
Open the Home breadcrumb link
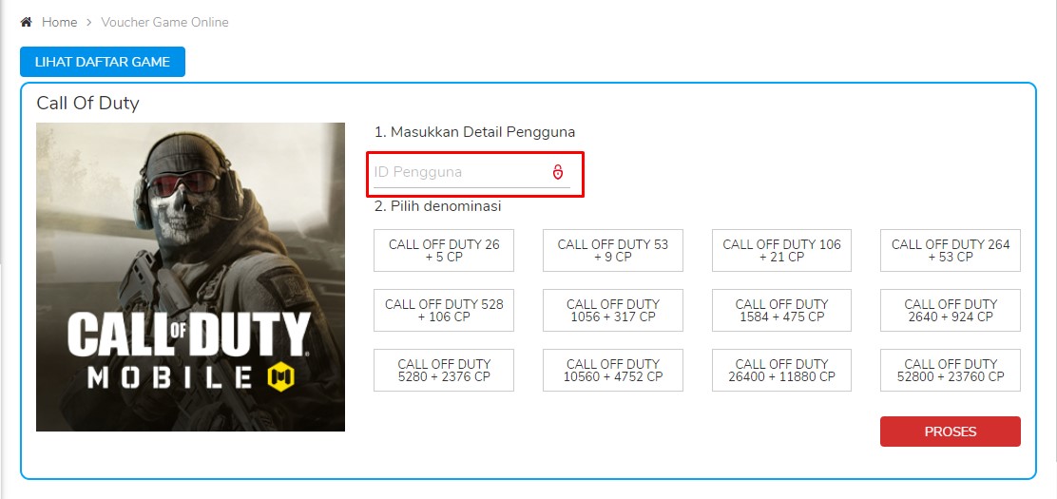coord(59,22)
